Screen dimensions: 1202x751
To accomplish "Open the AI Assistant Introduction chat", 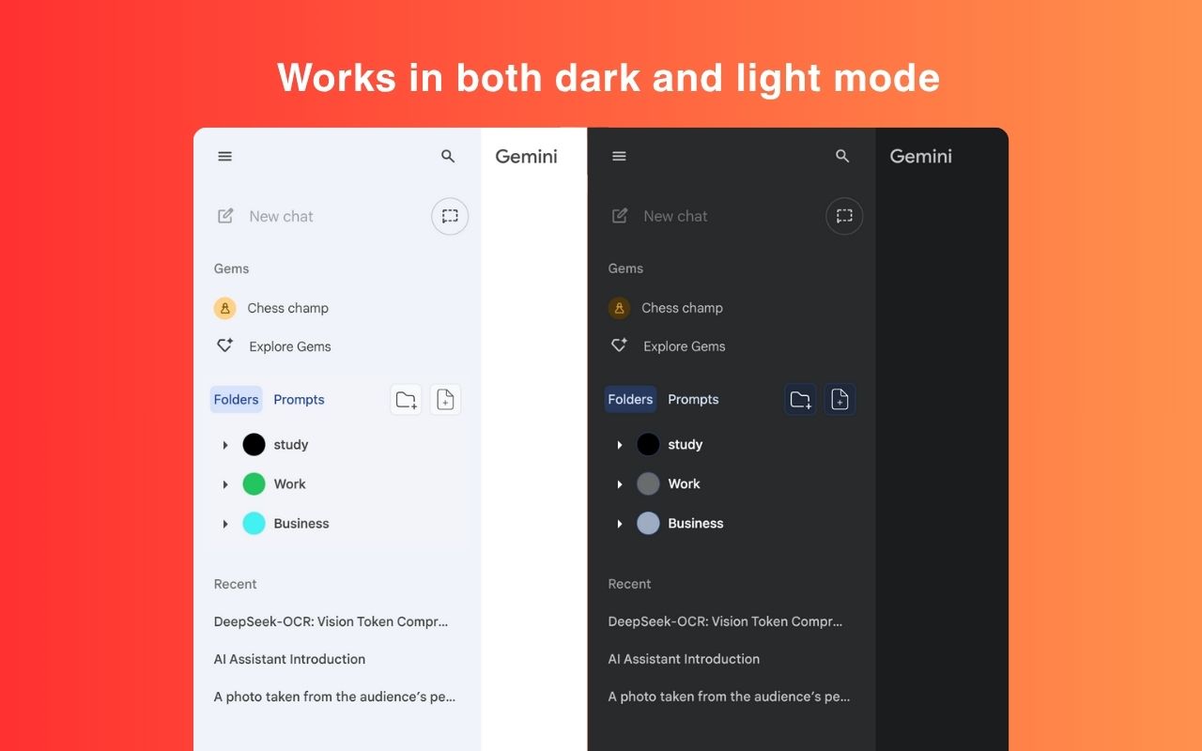I will coord(289,659).
